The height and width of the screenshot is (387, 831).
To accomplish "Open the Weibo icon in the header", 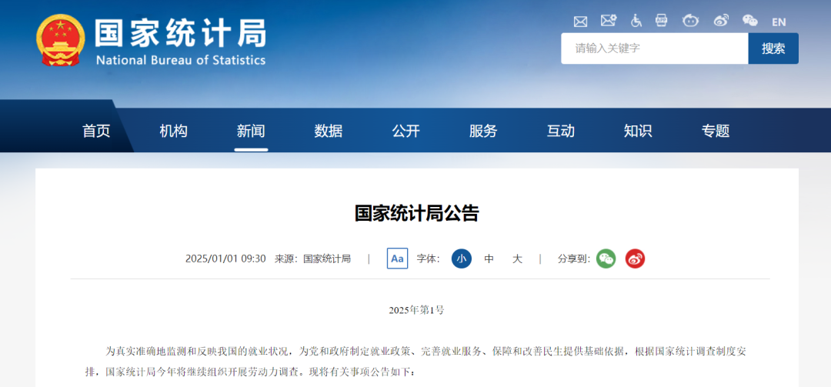I will tap(721, 22).
